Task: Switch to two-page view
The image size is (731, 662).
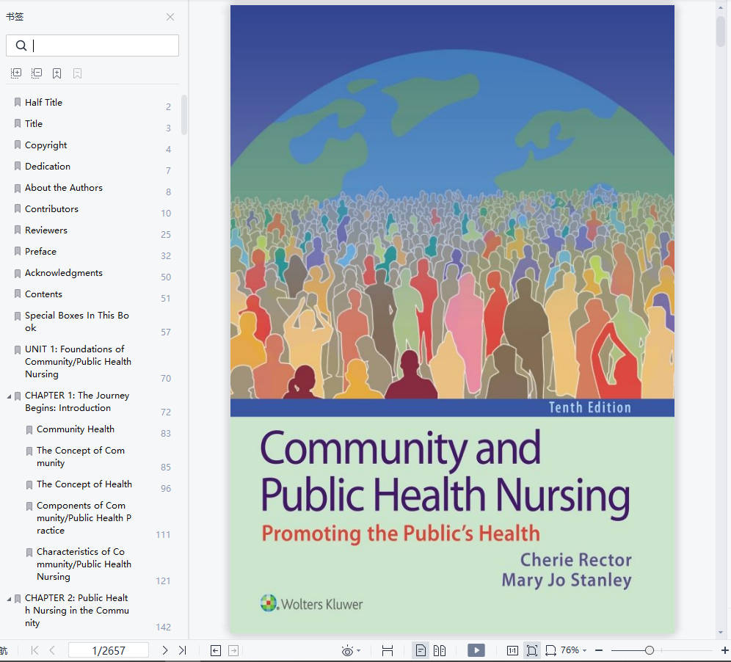Action: (x=440, y=650)
